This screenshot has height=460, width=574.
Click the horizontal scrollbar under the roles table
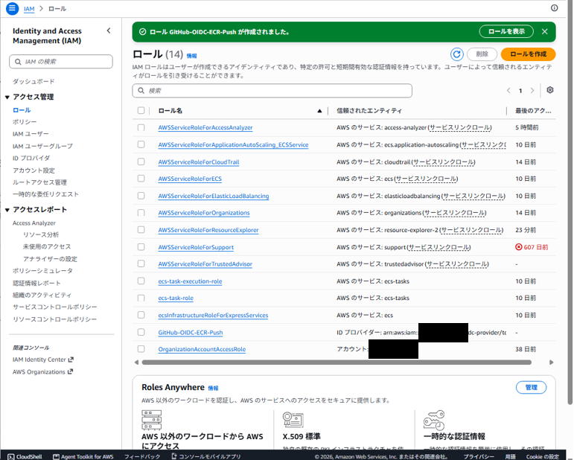pos(337,362)
